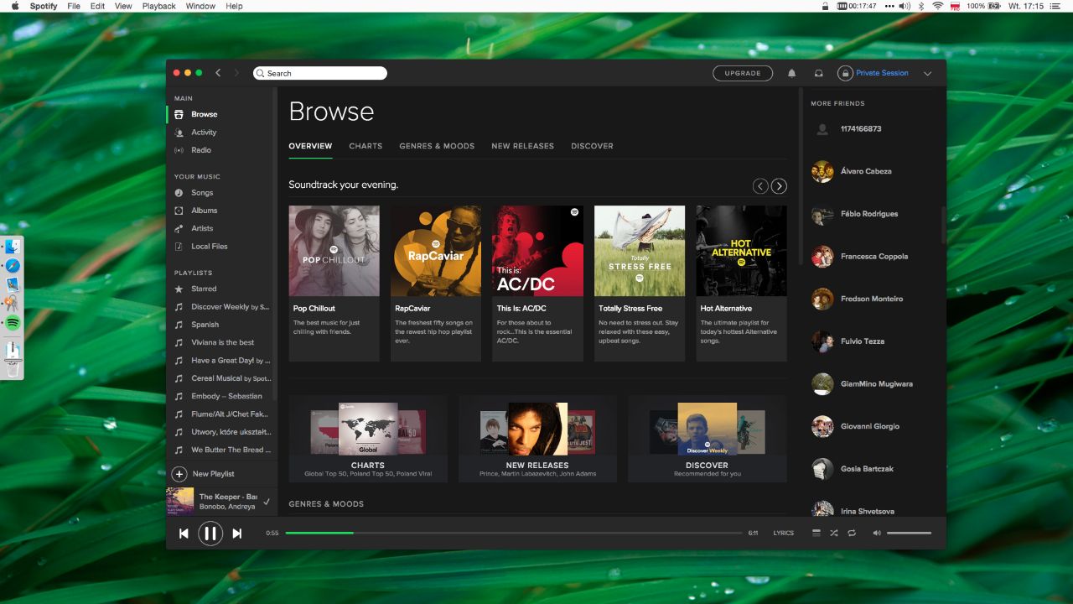Click the Wi-Fi icon in menu bar
1073x604 pixels.
pos(937,6)
